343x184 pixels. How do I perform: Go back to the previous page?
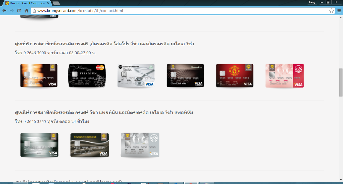(x=4, y=11)
